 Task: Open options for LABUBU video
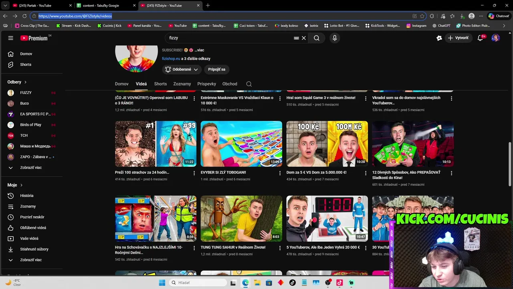coord(194,98)
